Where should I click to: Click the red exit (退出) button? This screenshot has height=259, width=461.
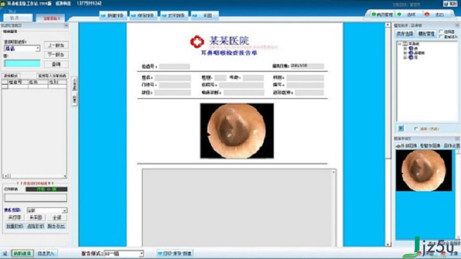pyautogui.click(x=436, y=14)
